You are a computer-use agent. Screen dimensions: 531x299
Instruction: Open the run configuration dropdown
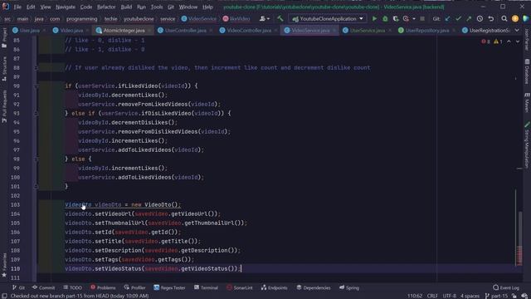click(x=327, y=18)
